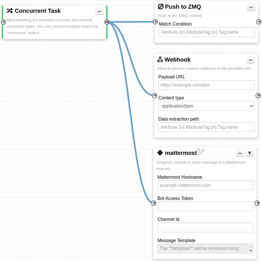This screenshot has height=261, width=262.
Task: Open Concurrent Task options menu
Action: point(99,11)
